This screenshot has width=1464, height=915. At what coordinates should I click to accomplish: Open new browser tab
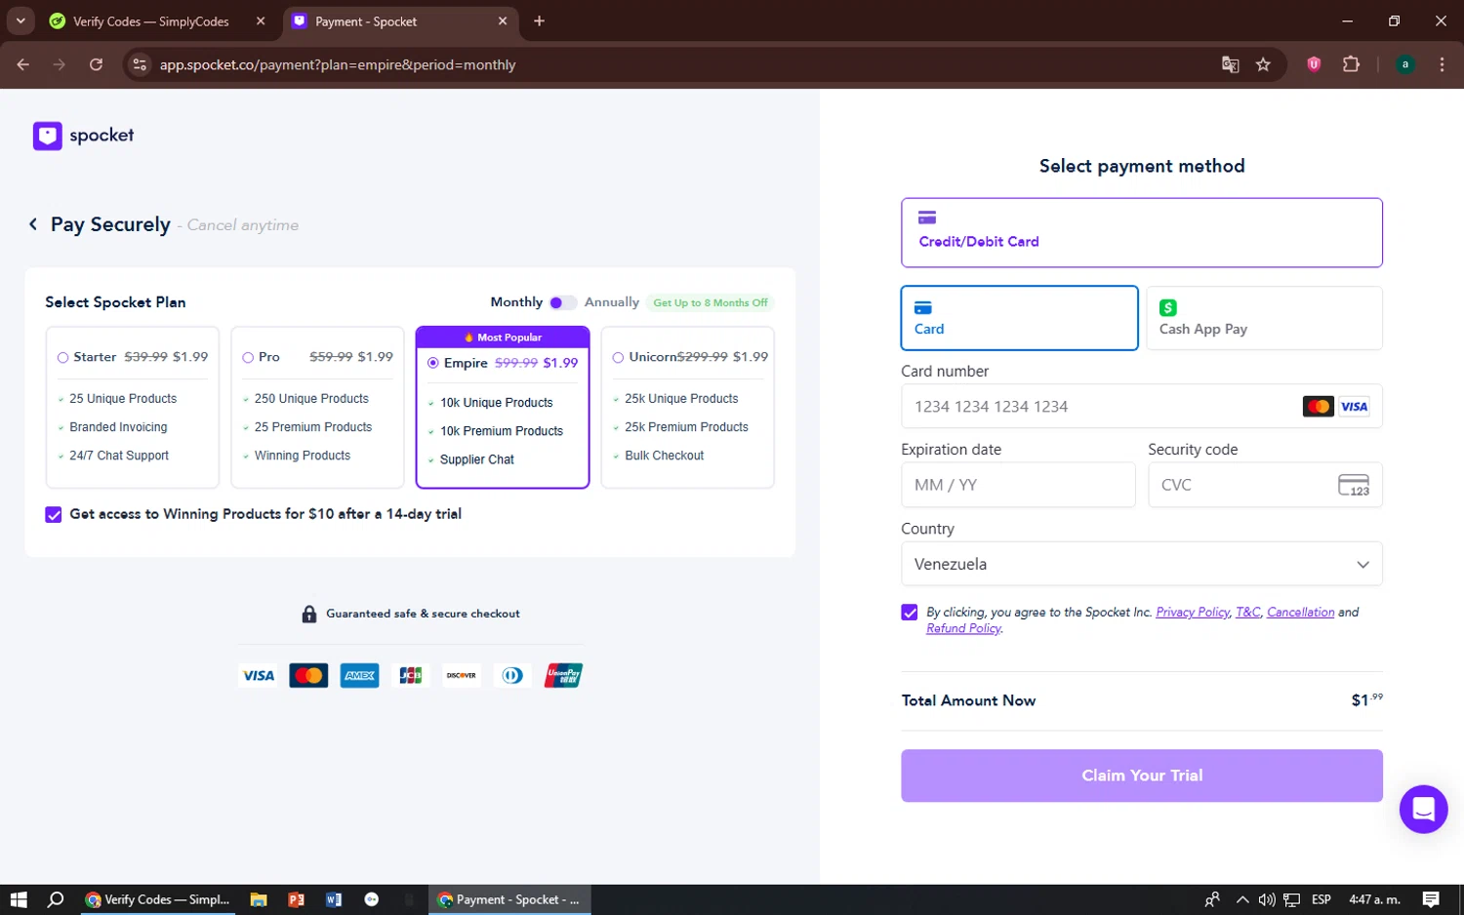point(539,20)
